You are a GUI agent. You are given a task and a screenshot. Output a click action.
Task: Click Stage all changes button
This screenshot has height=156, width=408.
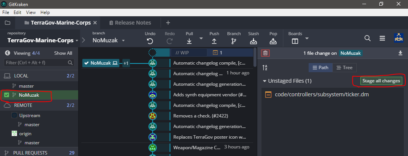381,81
